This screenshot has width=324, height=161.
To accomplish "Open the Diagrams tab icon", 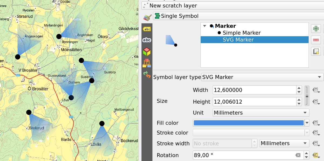I will pyautogui.click(x=147, y=63).
